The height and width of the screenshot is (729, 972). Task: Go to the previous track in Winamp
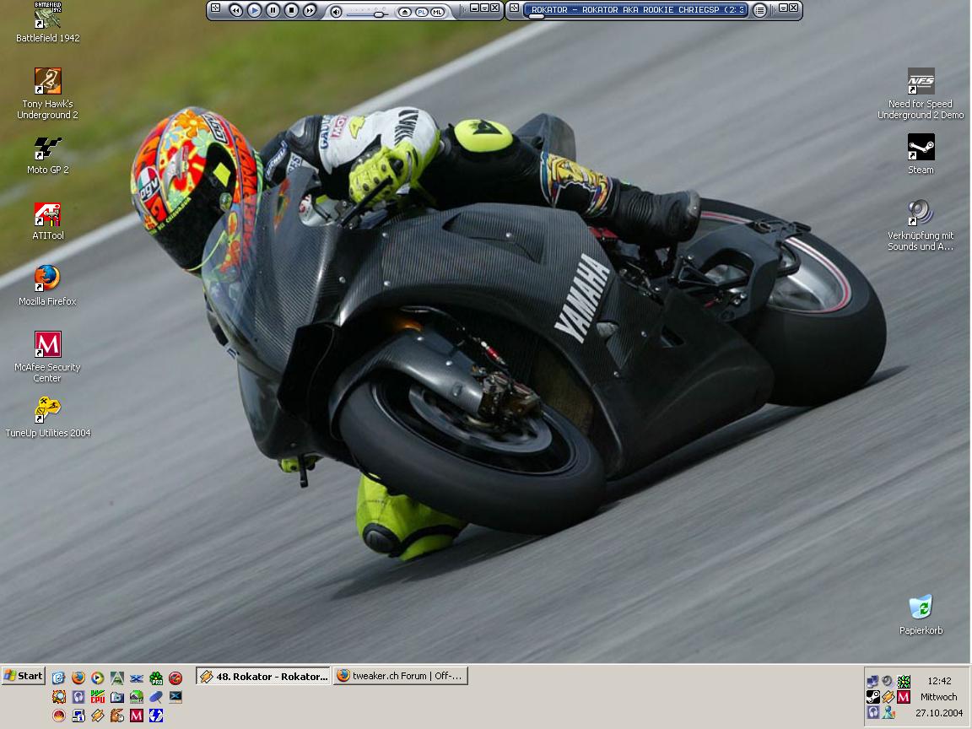tap(236, 10)
